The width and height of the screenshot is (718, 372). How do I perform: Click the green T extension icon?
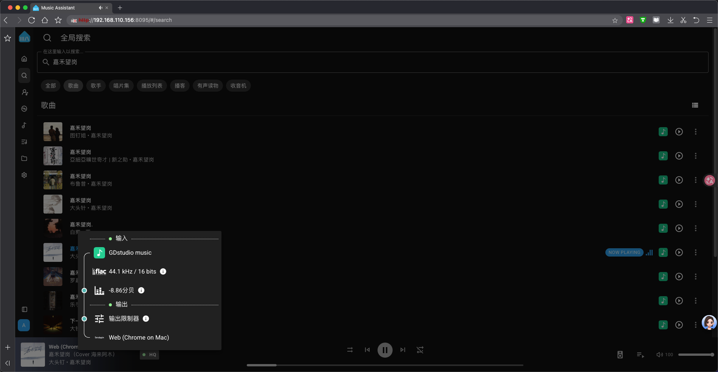click(643, 20)
